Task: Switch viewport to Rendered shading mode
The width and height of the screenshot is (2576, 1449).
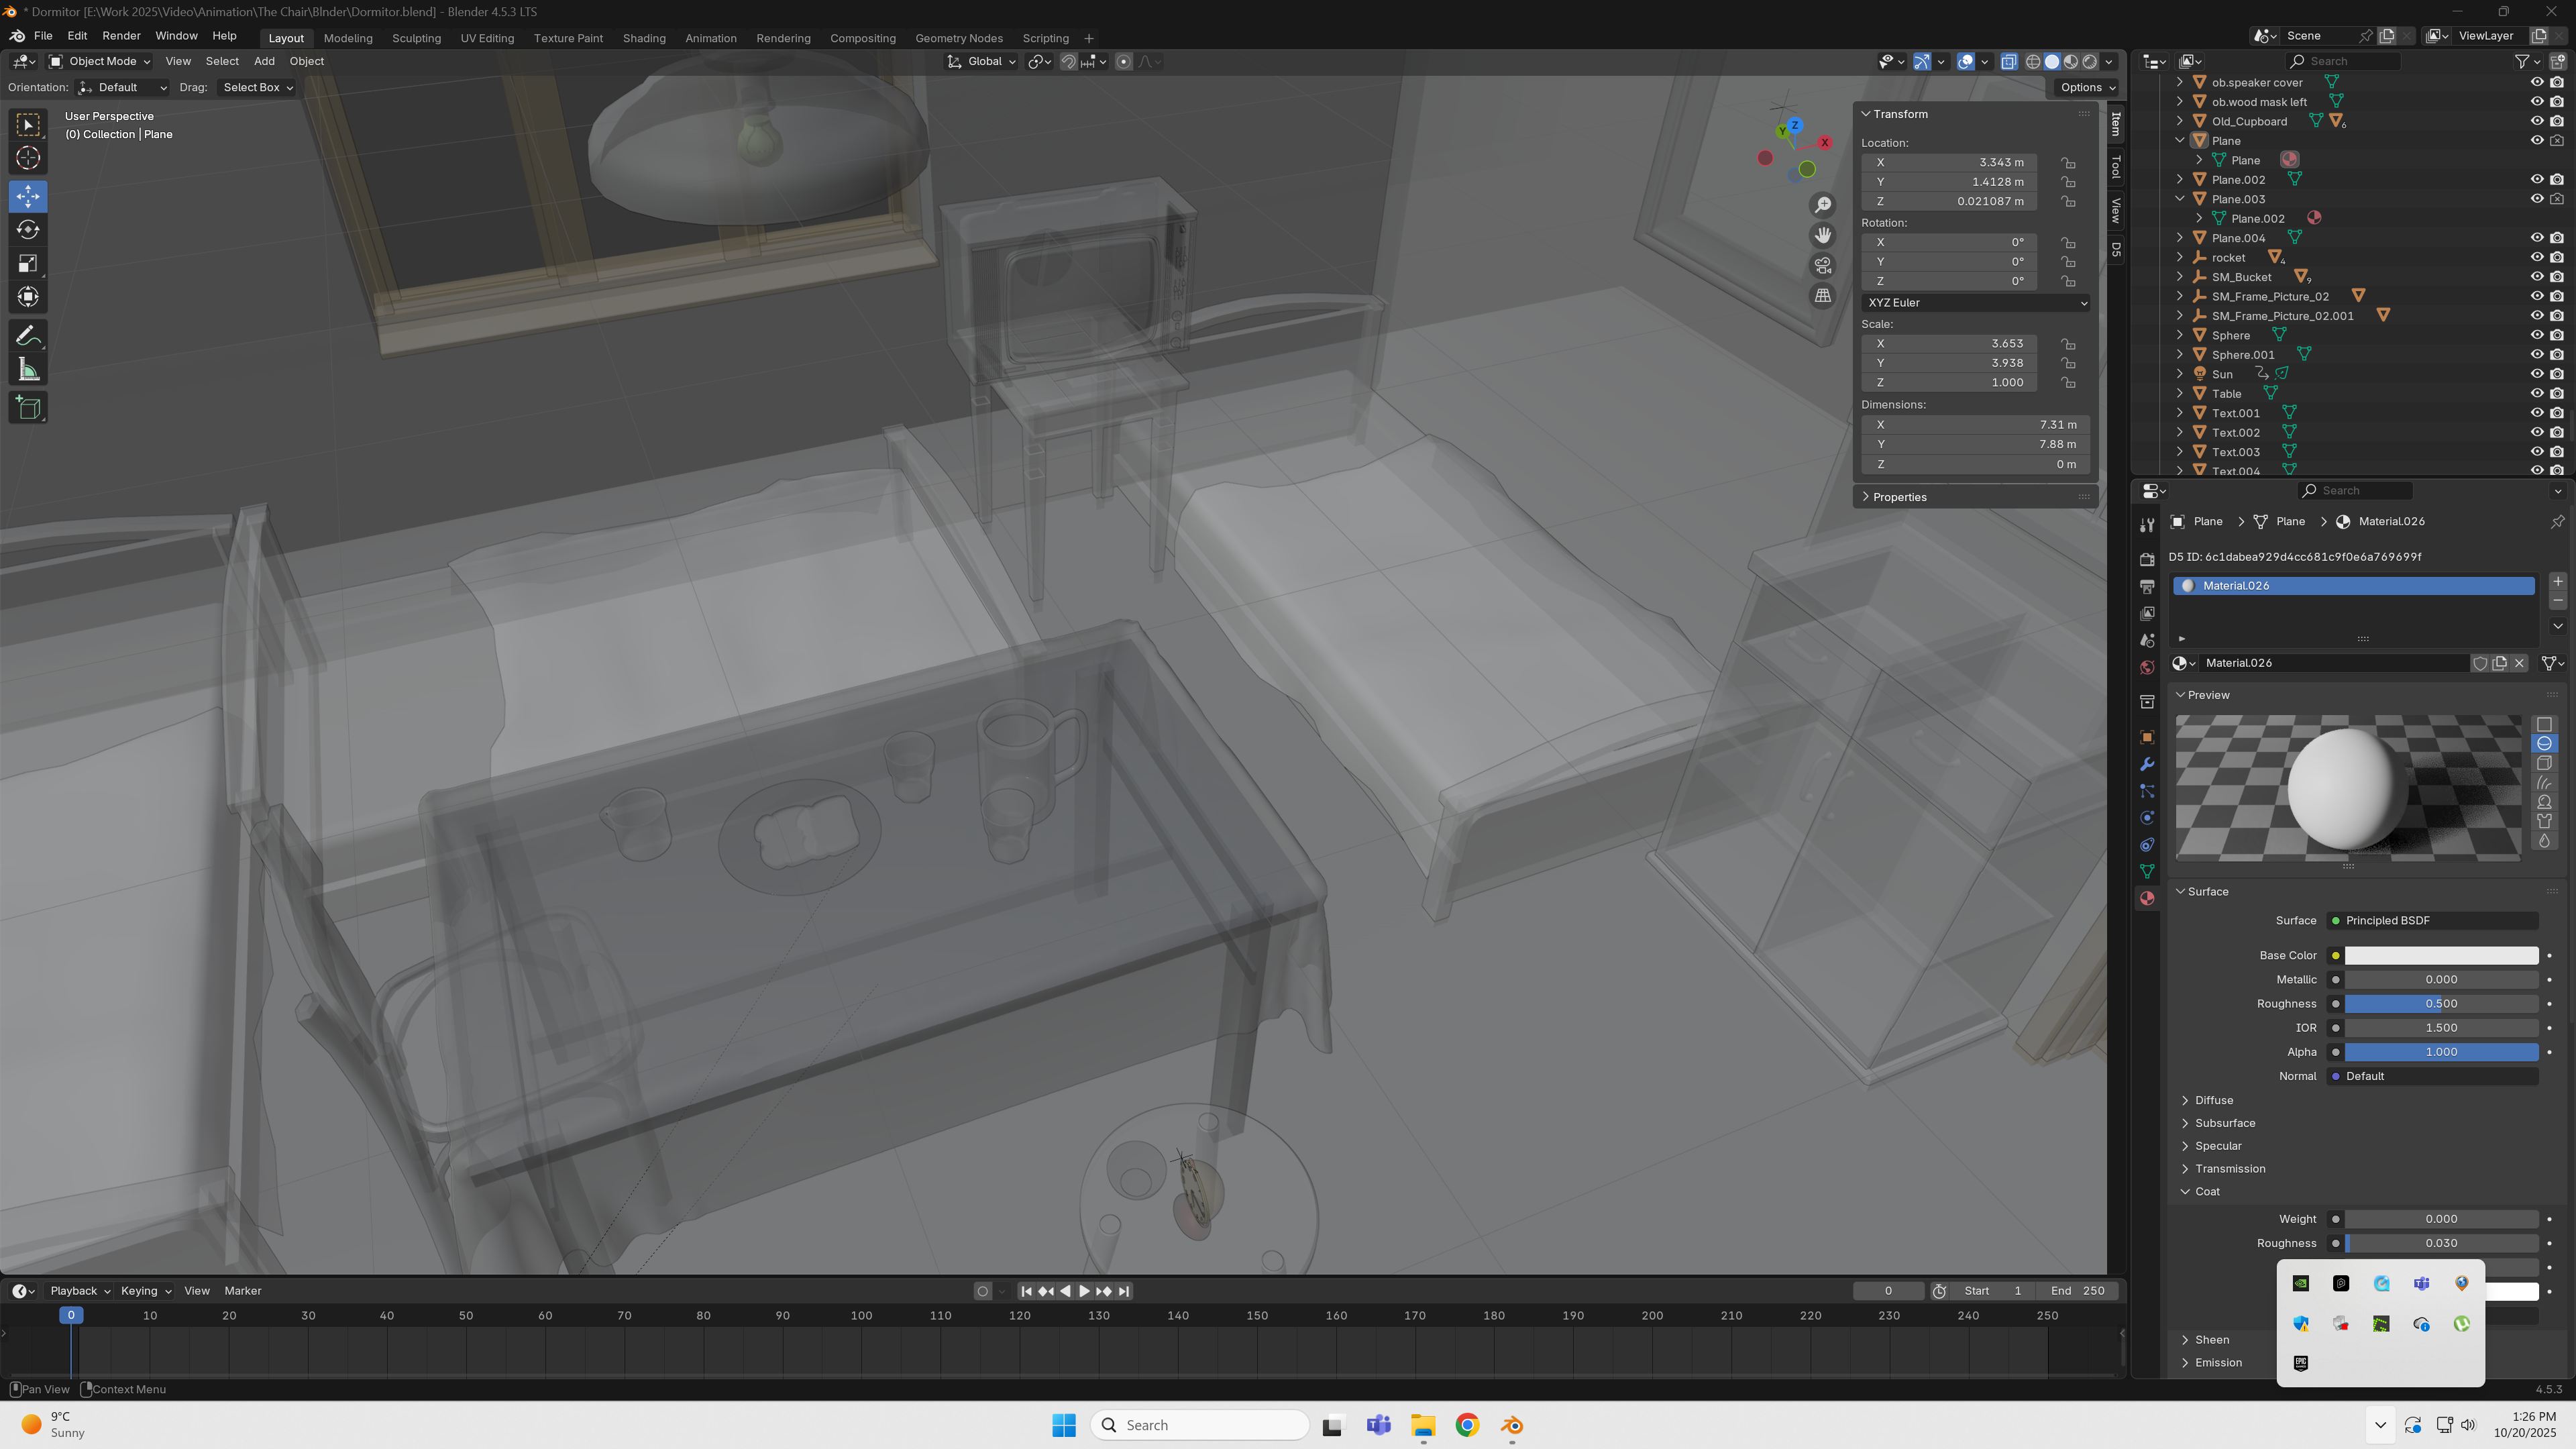Action: pos(2090,62)
